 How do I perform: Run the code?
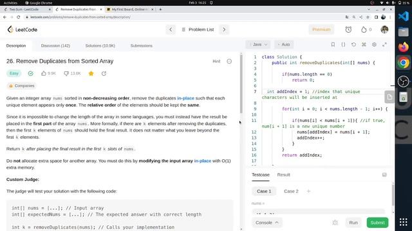click(353, 223)
